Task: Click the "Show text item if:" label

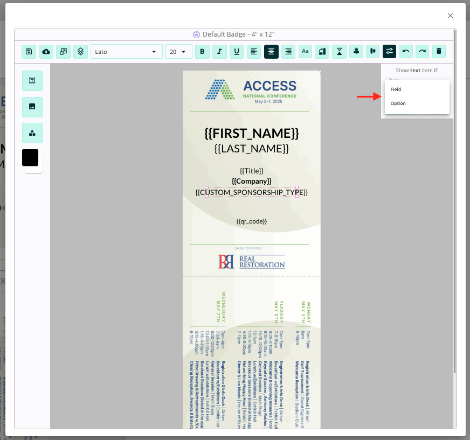Action: [417, 71]
